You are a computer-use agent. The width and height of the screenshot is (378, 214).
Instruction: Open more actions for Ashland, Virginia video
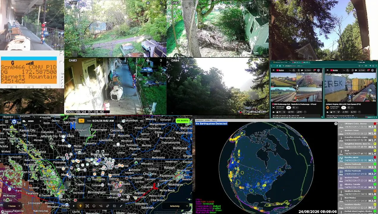(x=359, y=112)
